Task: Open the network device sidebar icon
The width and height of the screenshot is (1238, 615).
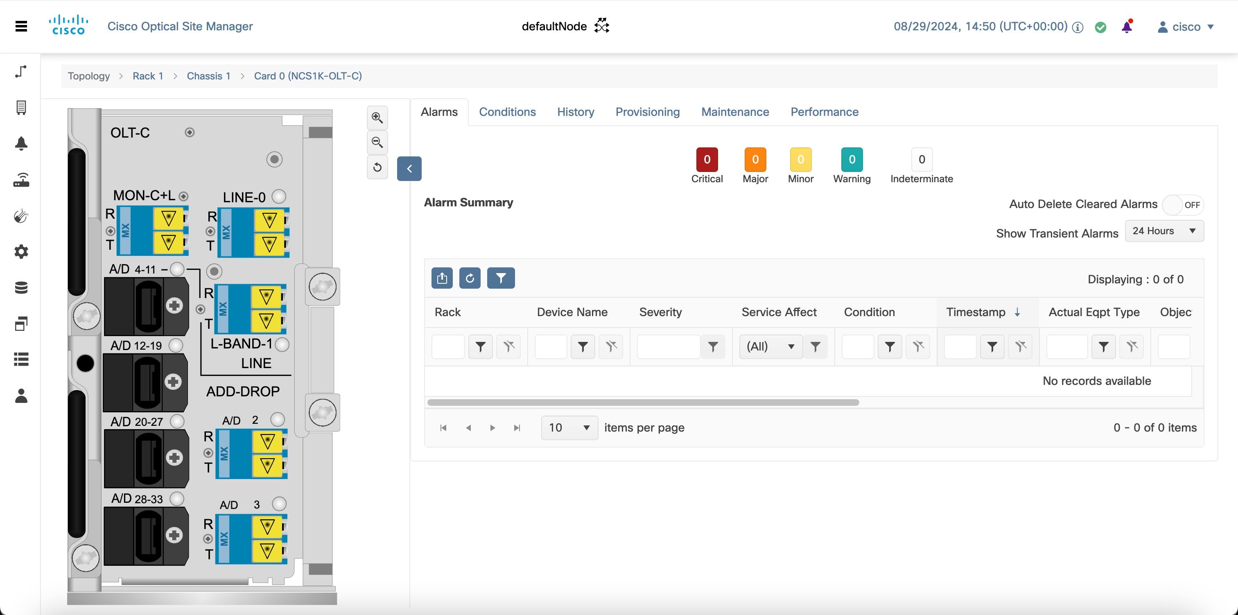Action: pos(21,180)
